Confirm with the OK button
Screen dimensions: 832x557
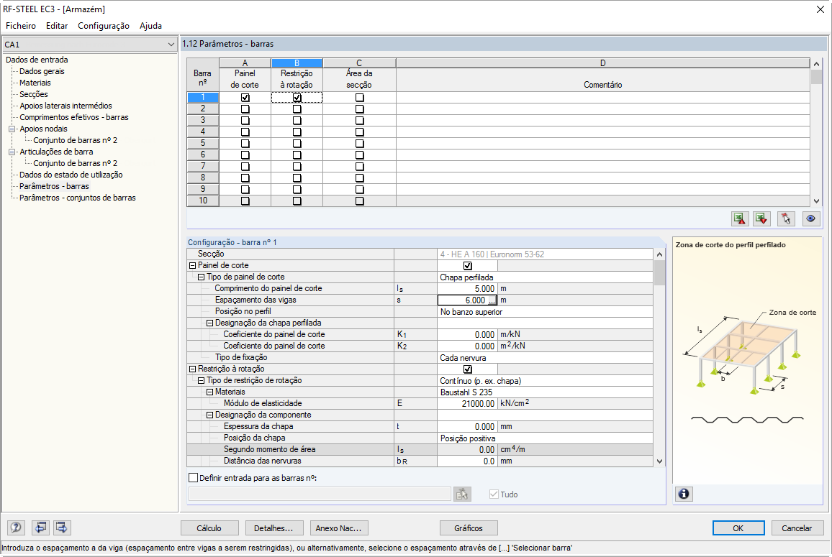click(x=738, y=528)
